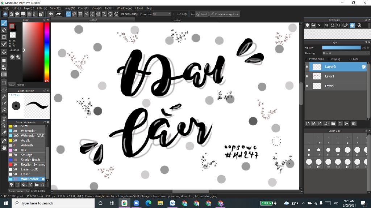This screenshot has width=371, height=208.
Task: Zoom out the Reference panel
Action: 339,25
